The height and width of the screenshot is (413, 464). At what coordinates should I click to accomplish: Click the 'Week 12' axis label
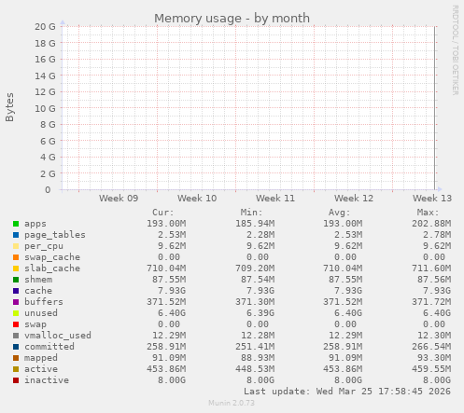click(x=354, y=199)
